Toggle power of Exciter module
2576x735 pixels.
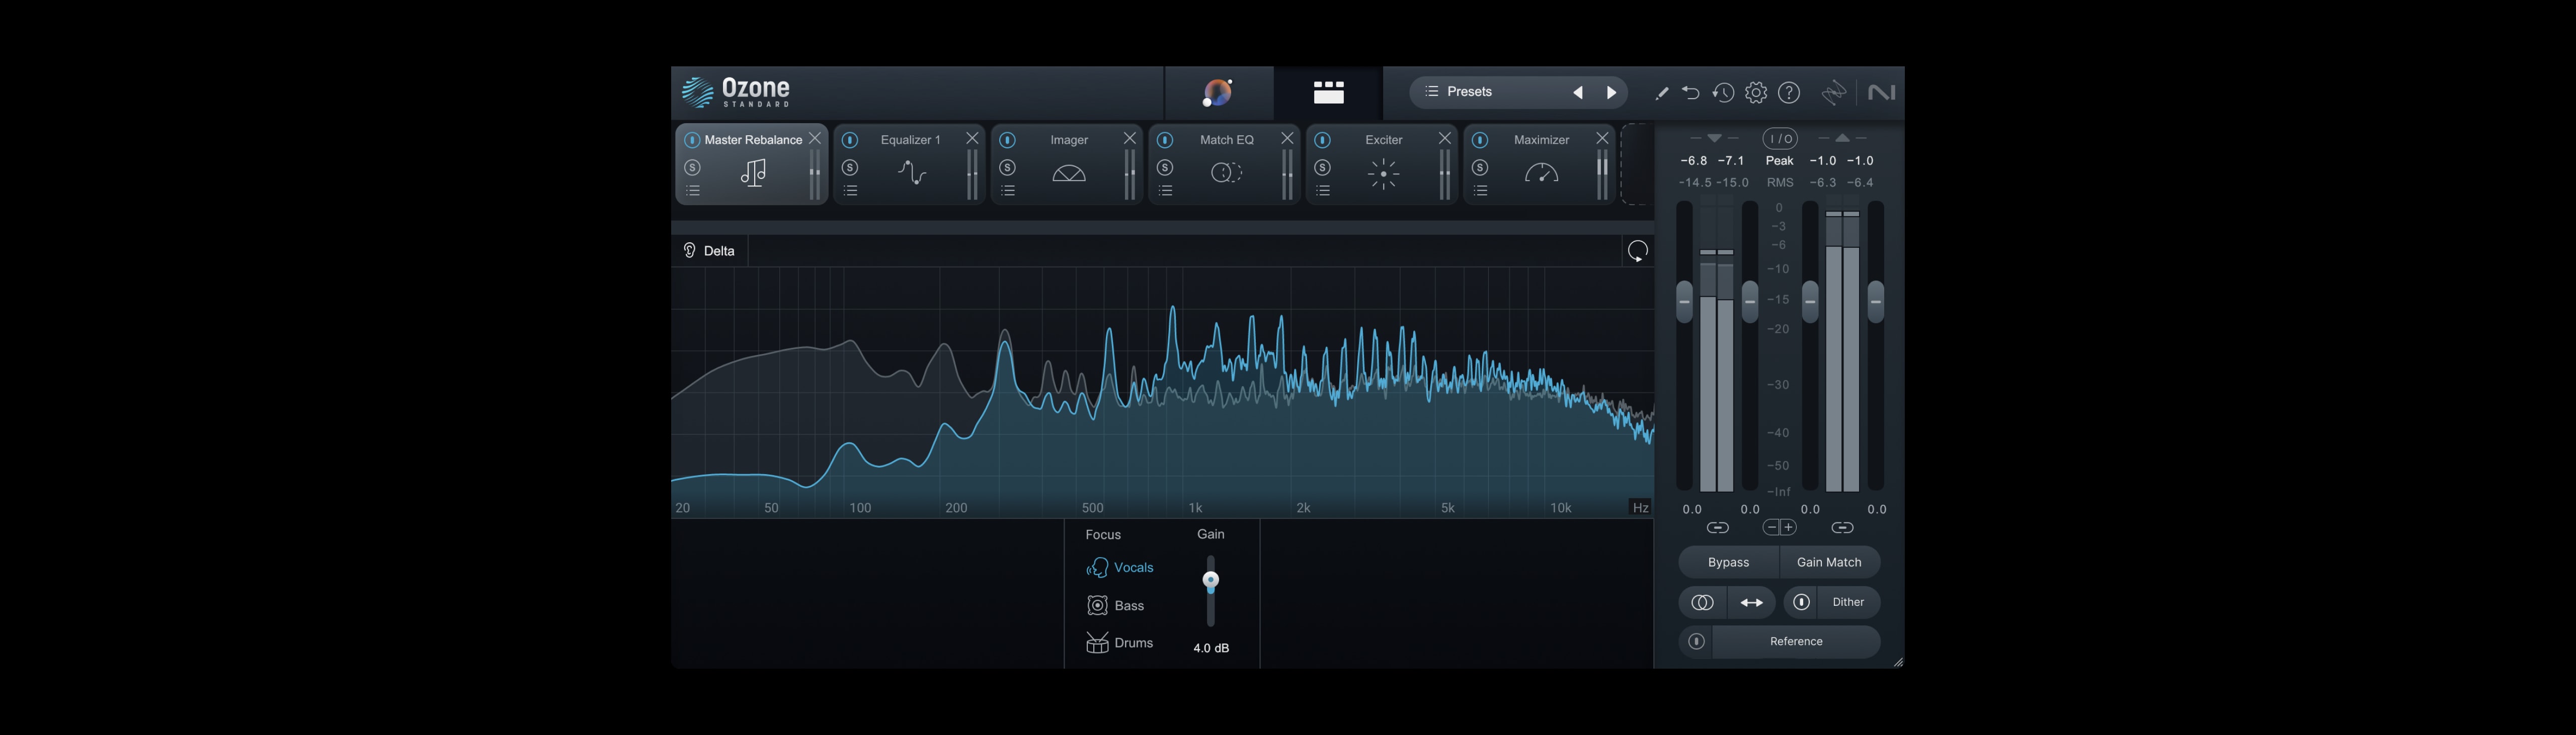click(x=1323, y=140)
